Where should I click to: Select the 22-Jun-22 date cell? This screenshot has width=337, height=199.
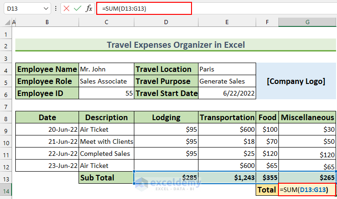point(47,154)
